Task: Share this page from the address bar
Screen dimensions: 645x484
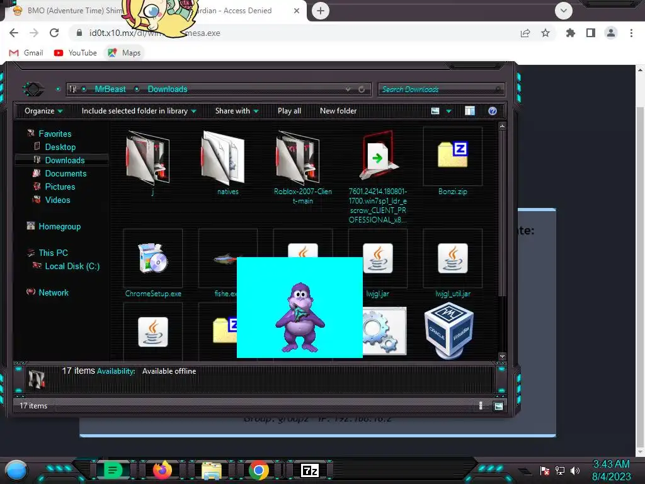Action: pos(525,33)
